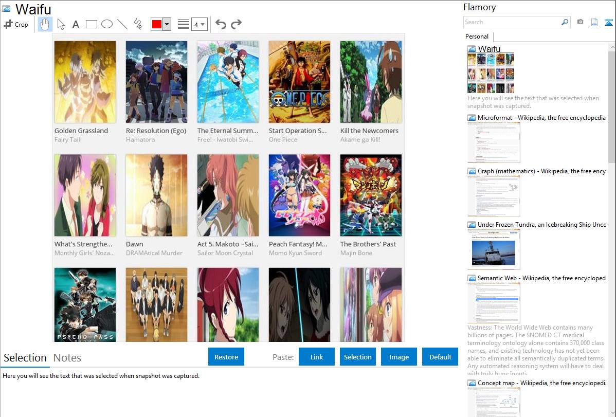Click the Default paste button
This screenshot has height=417, width=616.
440,357
